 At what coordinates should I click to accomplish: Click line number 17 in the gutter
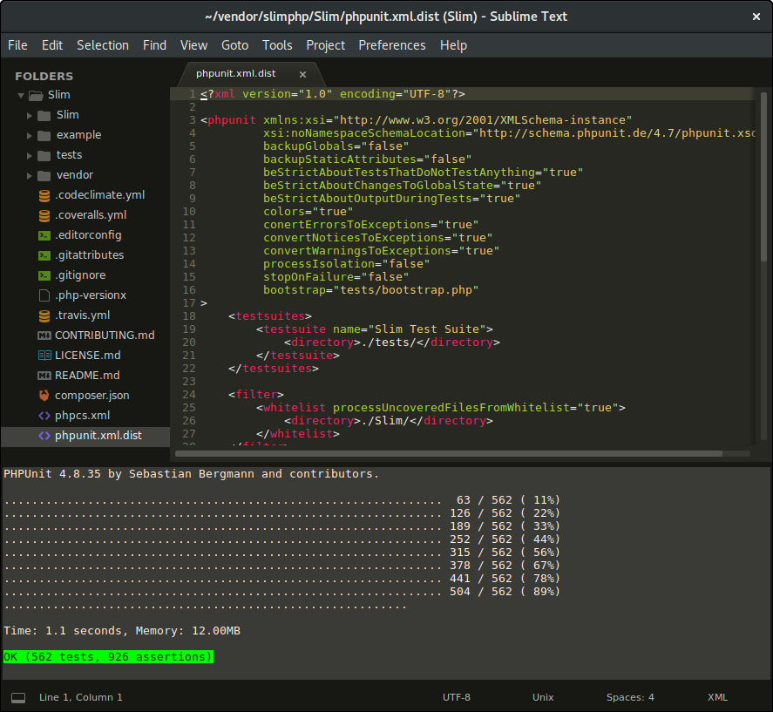pos(189,303)
